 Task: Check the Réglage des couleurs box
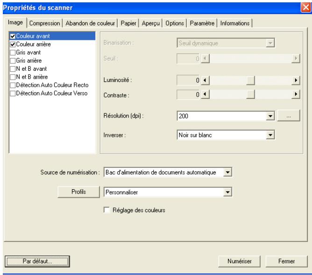click(107, 210)
